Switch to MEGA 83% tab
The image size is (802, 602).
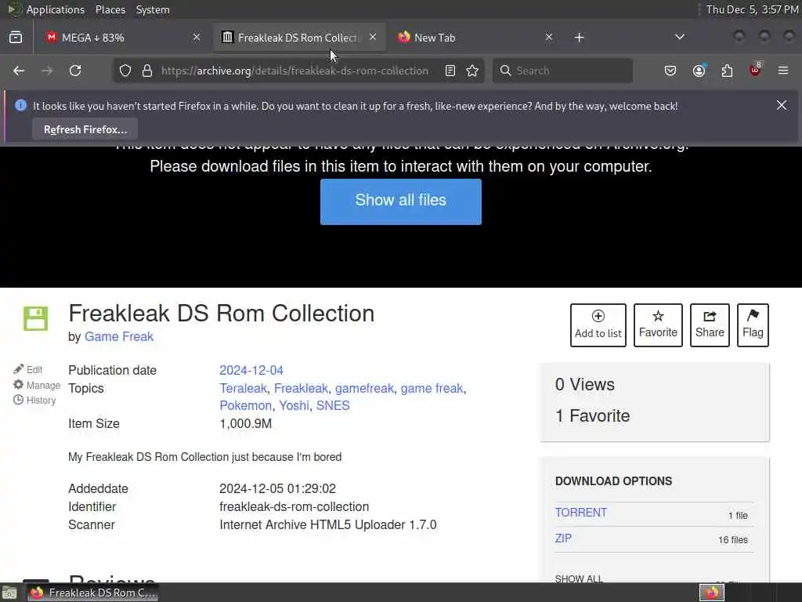coord(123,38)
